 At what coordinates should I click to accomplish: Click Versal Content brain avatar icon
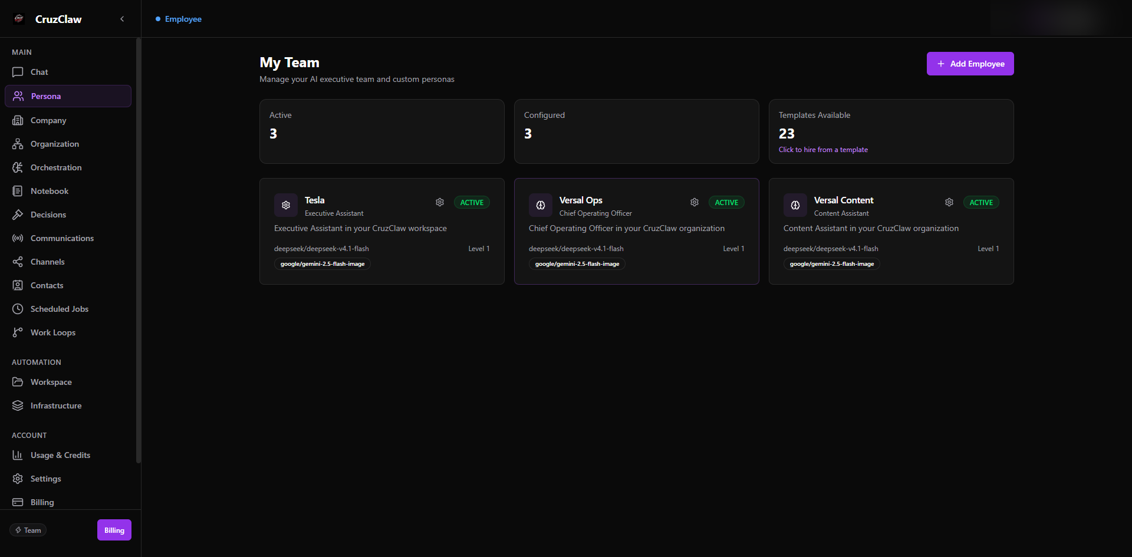795,205
